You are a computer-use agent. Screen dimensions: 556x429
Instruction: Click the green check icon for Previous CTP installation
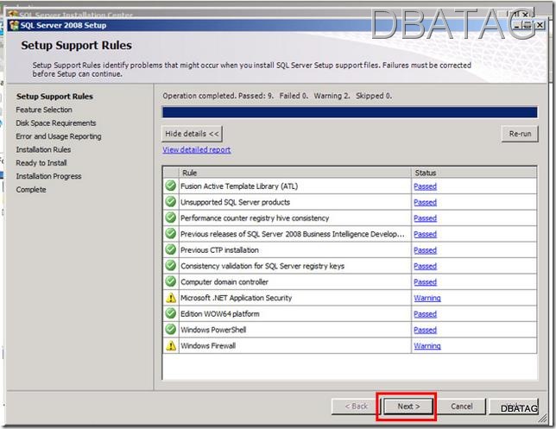pos(170,250)
